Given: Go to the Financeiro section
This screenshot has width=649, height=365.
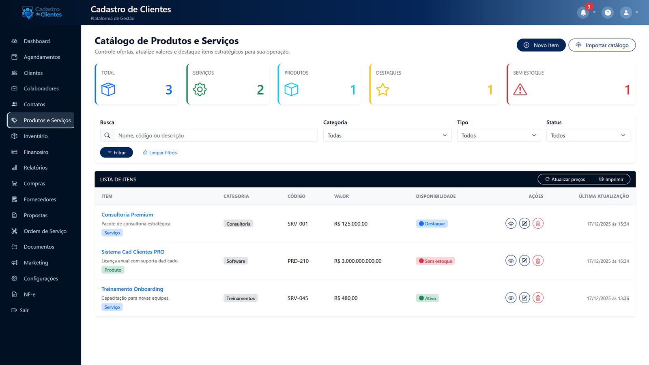Looking at the screenshot, I should (35, 152).
